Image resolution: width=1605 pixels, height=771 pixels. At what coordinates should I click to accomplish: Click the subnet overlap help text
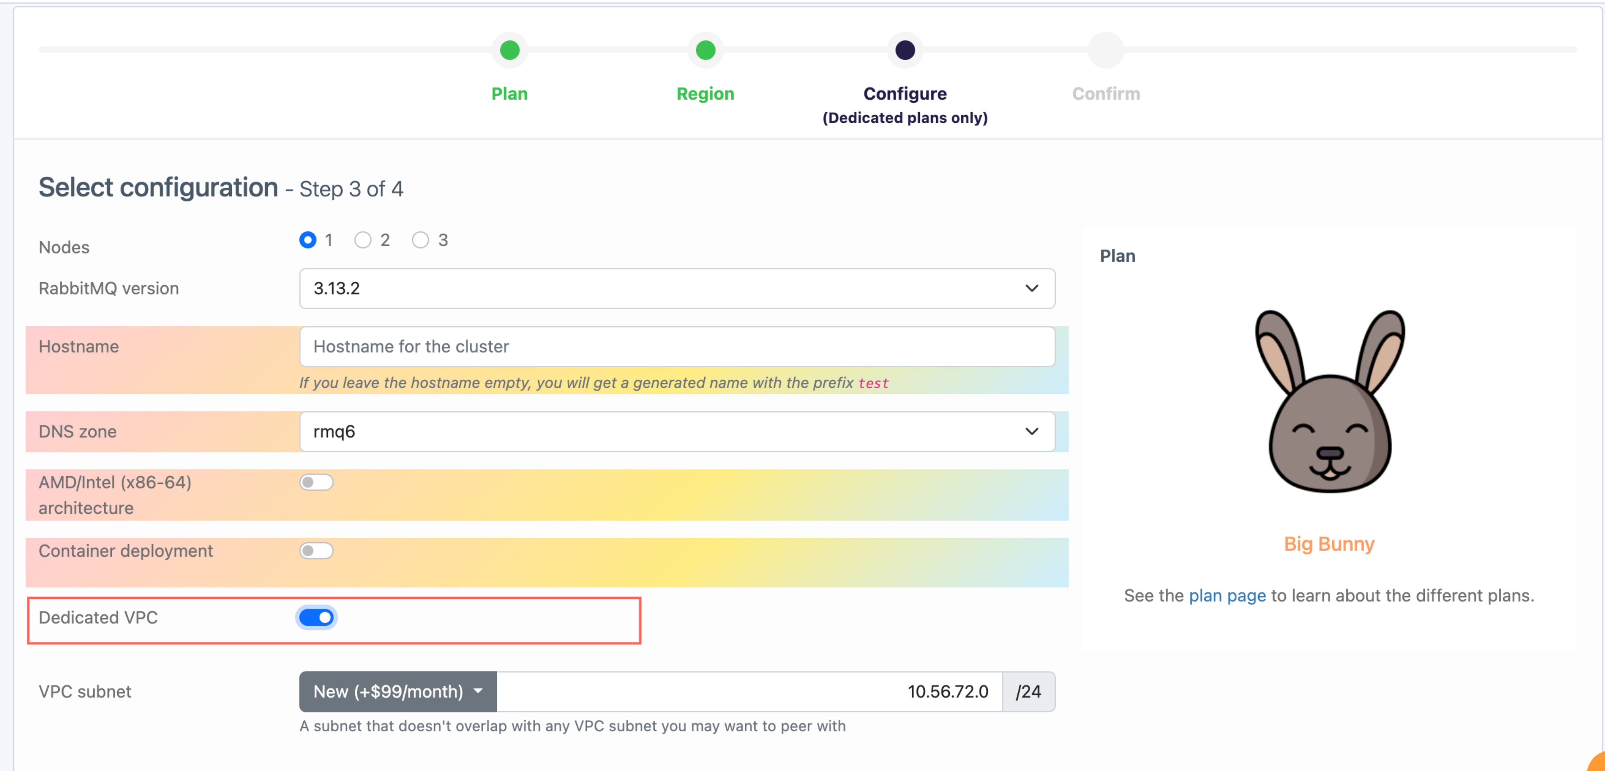tap(573, 726)
